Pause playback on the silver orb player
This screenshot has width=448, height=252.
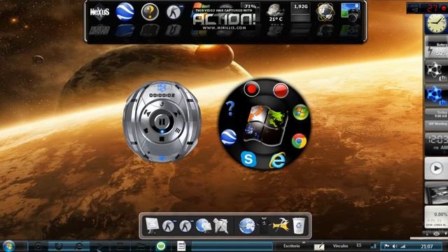(x=162, y=122)
